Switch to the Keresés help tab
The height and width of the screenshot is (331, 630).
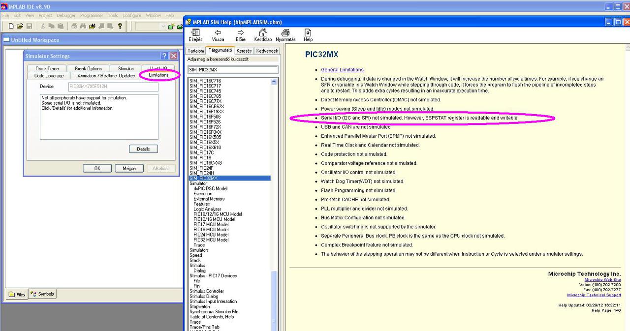pyautogui.click(x=244, y=51)
